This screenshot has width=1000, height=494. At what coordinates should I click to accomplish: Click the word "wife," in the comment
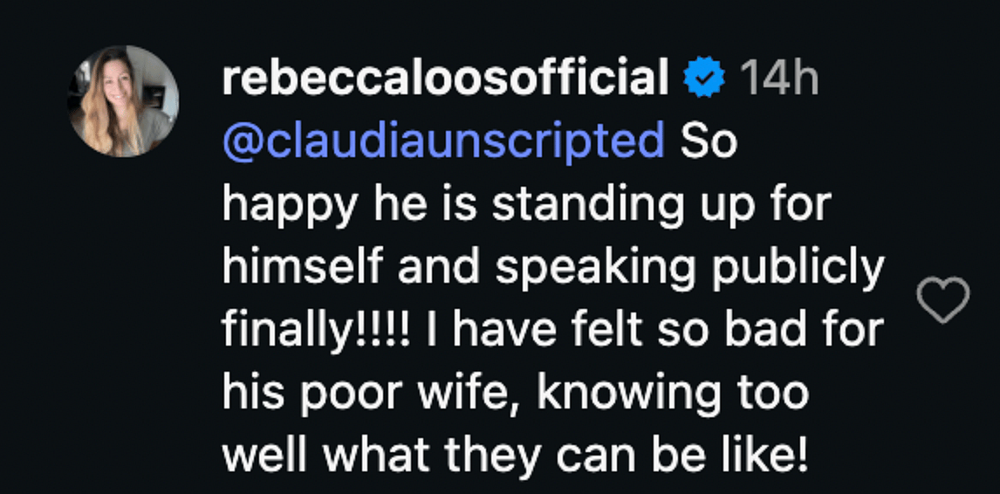tap(477, 394)
